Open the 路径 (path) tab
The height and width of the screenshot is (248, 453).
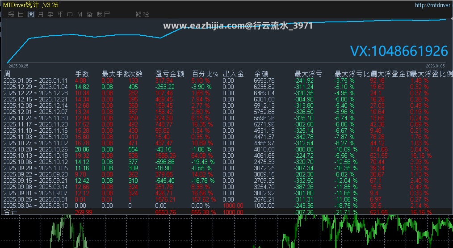coord(143,14)
